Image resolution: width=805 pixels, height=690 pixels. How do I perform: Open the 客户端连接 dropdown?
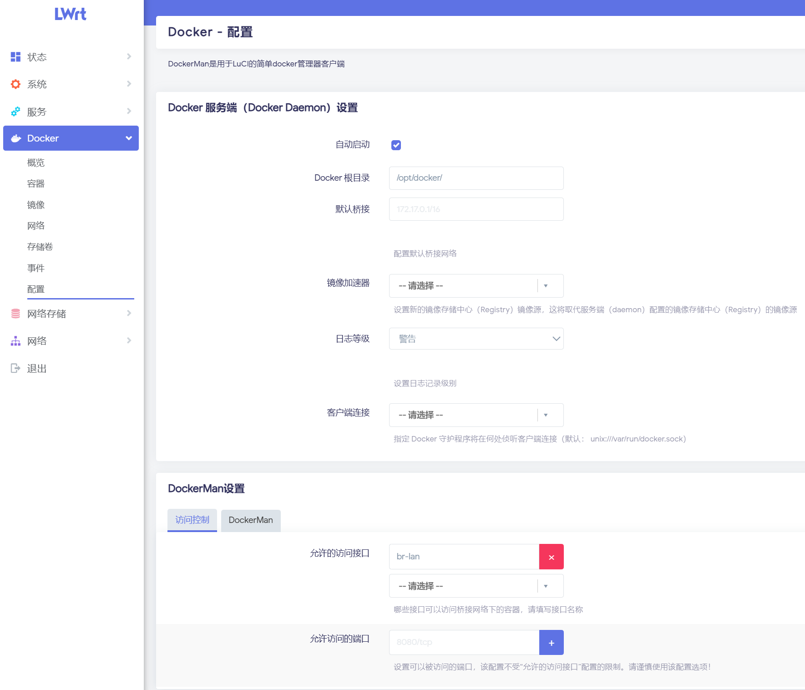[x=476, y=415]
